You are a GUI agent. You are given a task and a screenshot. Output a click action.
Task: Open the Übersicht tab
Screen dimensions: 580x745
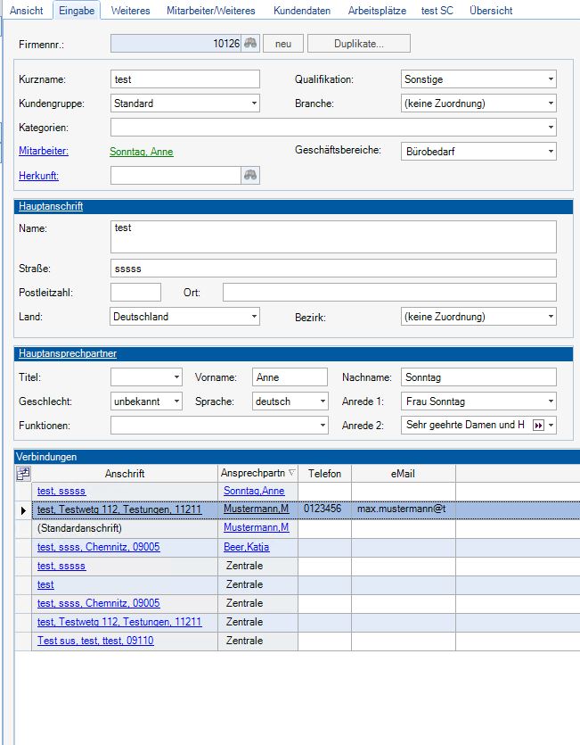pos(491,11)
